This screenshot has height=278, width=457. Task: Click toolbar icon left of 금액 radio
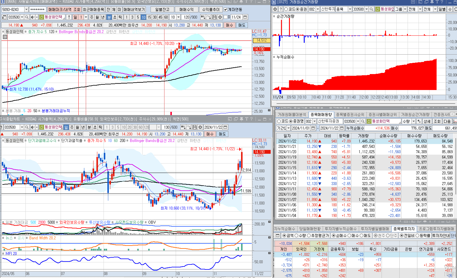277,236
